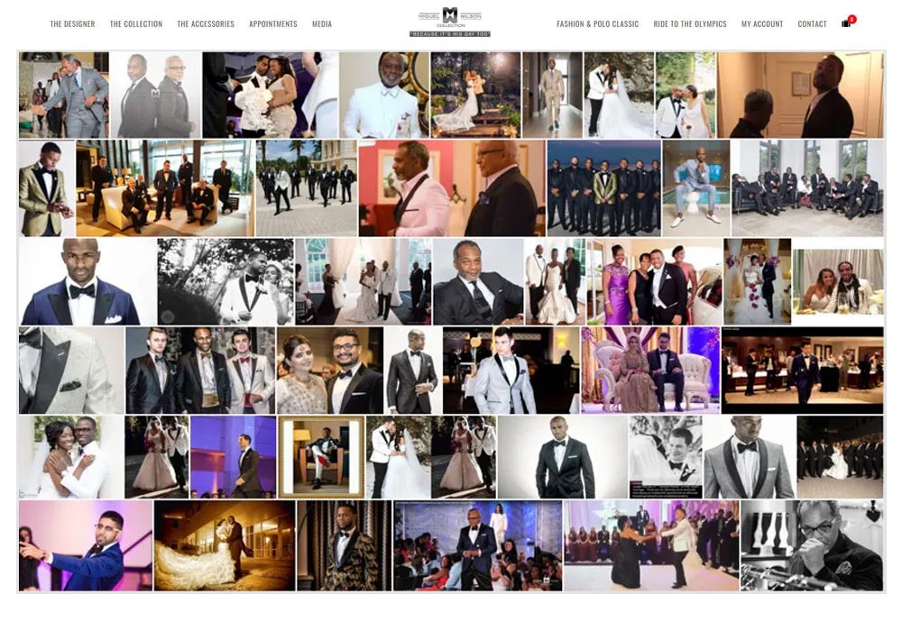Open The Accessories menu item

click(x=206, y=24)
